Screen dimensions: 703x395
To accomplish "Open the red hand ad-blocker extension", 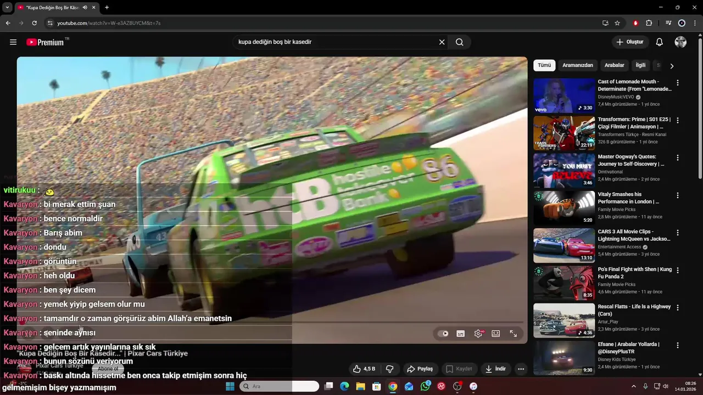I will pos(635,23).
